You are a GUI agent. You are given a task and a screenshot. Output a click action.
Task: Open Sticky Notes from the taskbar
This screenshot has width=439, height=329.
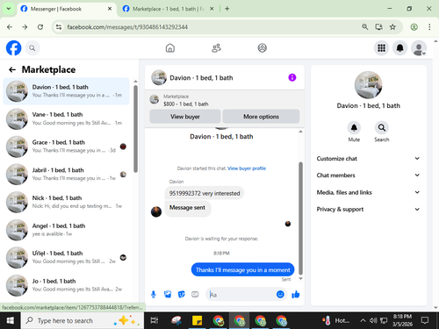[197, 320]
